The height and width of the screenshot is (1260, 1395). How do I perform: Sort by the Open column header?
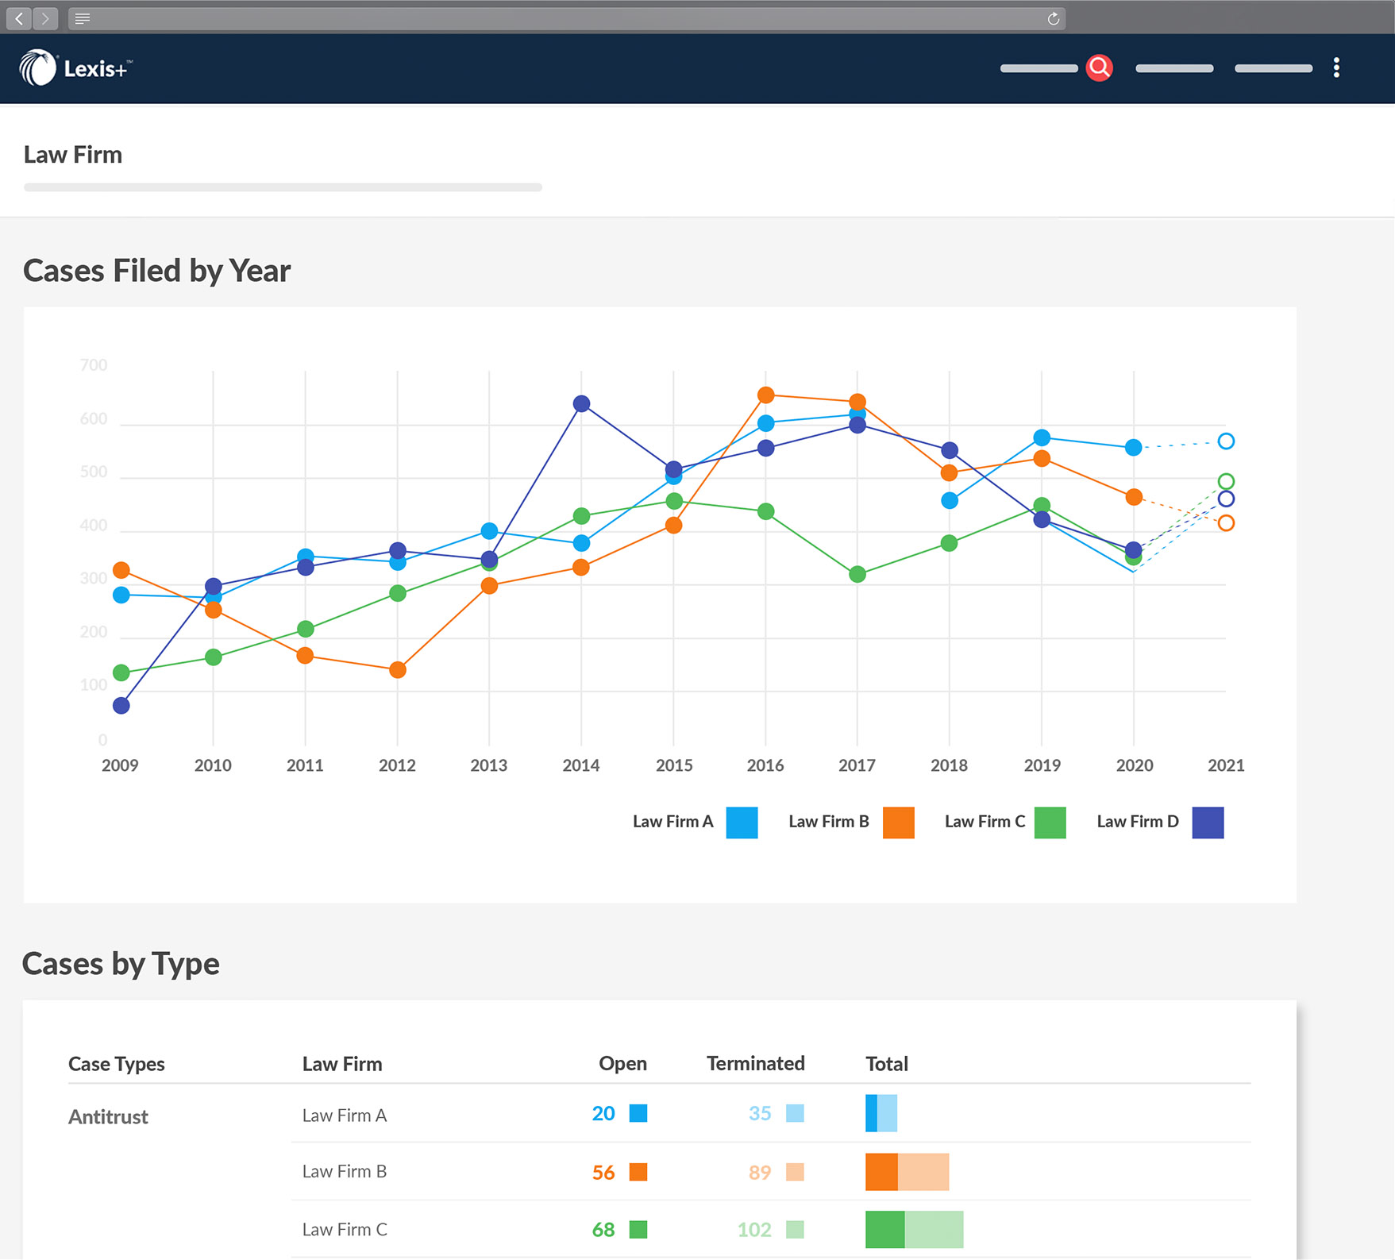pos(622,1063)
